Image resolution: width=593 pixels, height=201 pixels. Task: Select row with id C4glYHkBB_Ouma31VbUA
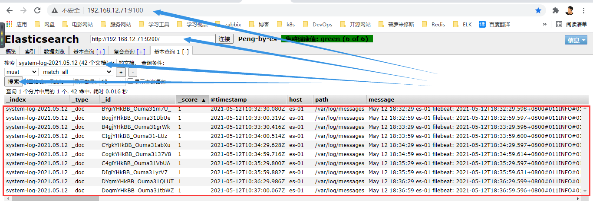click(x=293, y=163)
